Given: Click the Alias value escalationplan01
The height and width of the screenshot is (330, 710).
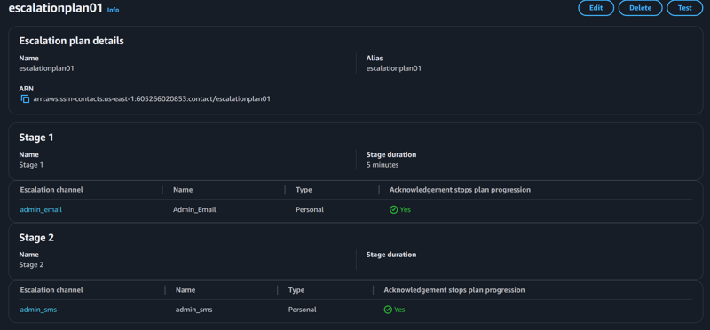Looking at the screenshot, I should (x=394, y=68).
